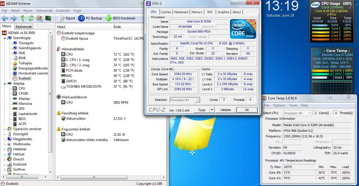Open Túlhajtás overclock tree item
Image resolution: width=359 pixels, height=186 pixels.
tap(25, 63)
